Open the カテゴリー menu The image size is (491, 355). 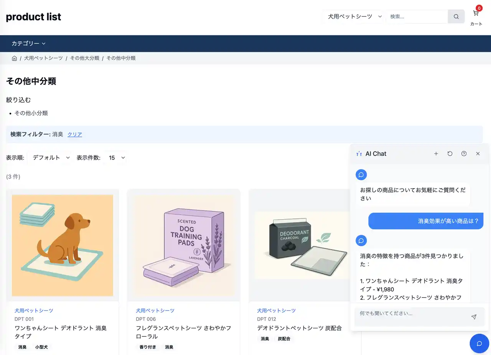coord(28,44)
